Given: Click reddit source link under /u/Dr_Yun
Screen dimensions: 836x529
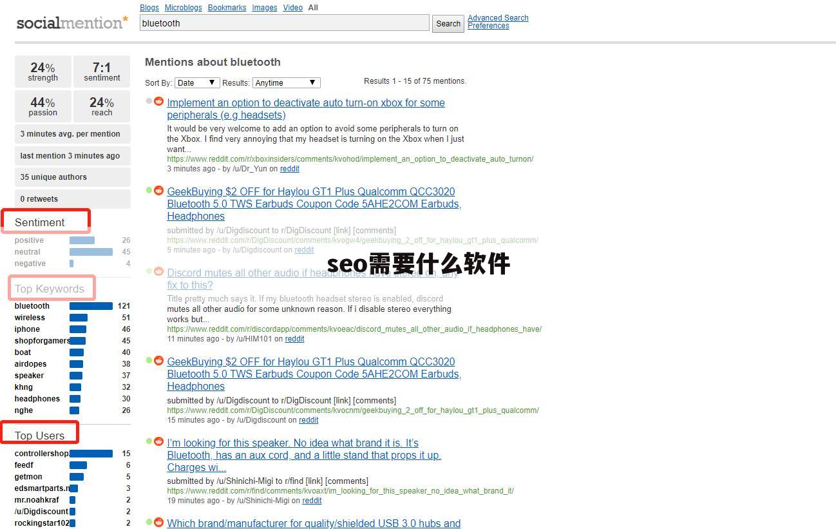Looking at the screenshot, I should [x=289, y=169].
